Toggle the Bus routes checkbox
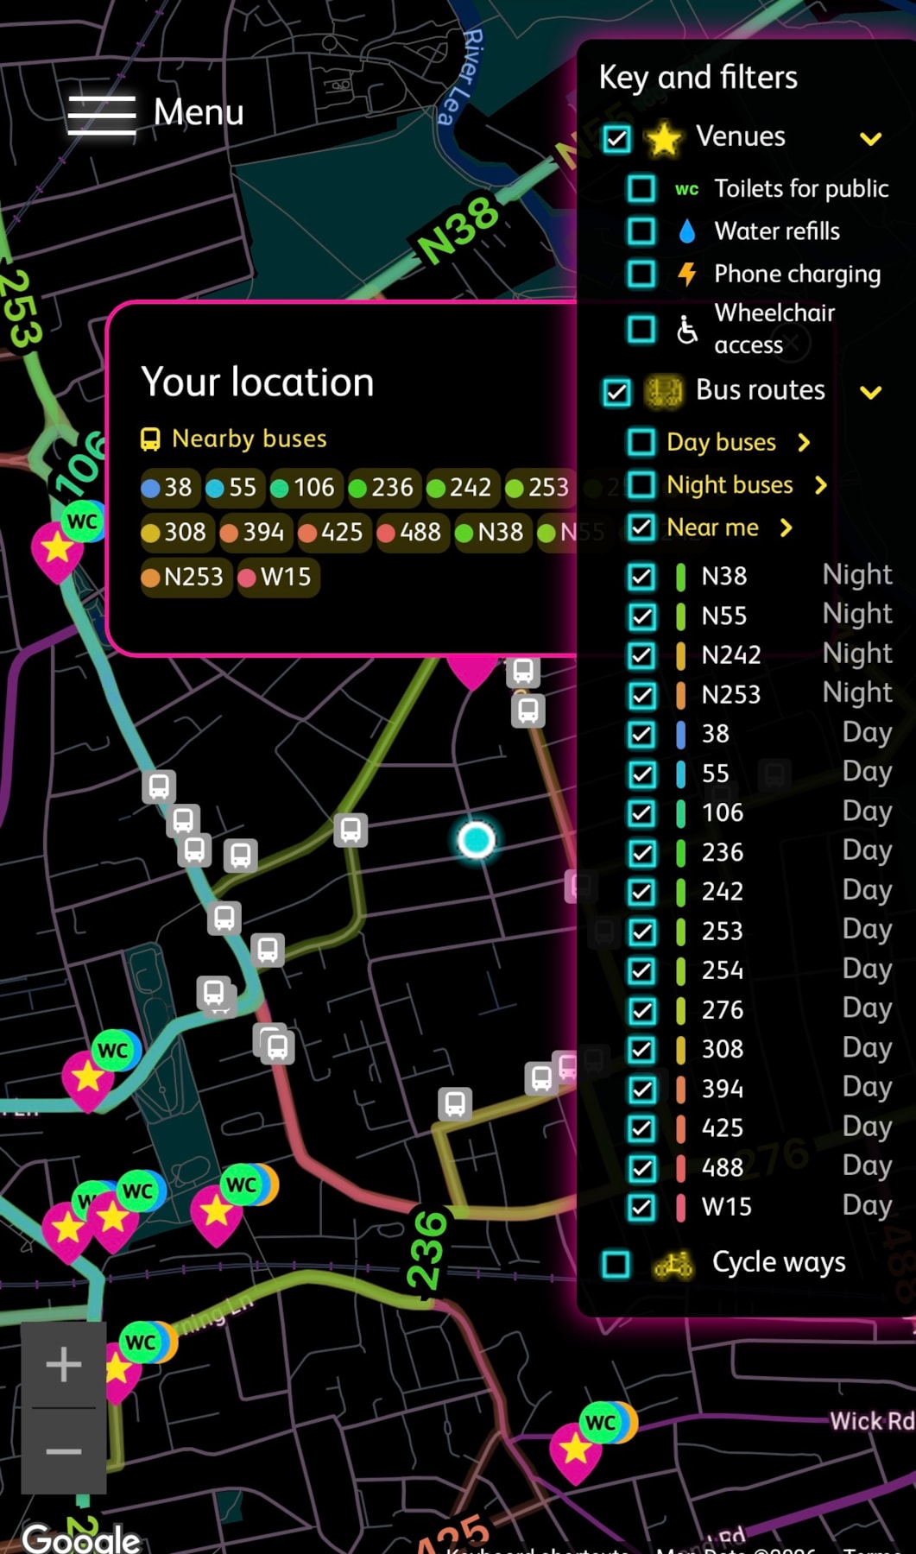Viewport: 916px width, 1554px height. point(616,392)
